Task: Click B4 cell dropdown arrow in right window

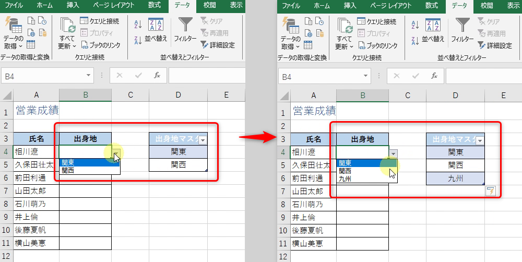Action: click(x=394, y=153)
